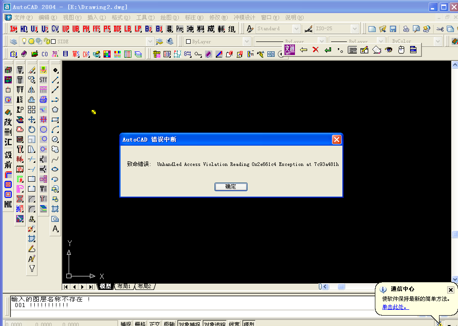
Task: Close the 通信中心 balloon
Action: point(450,290)
